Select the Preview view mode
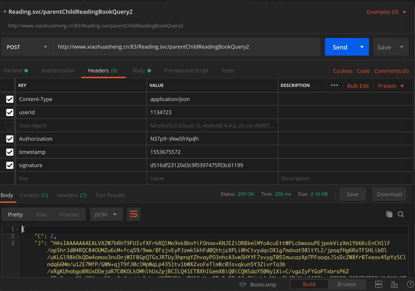 pyautogui.click(x=69, y=214)
